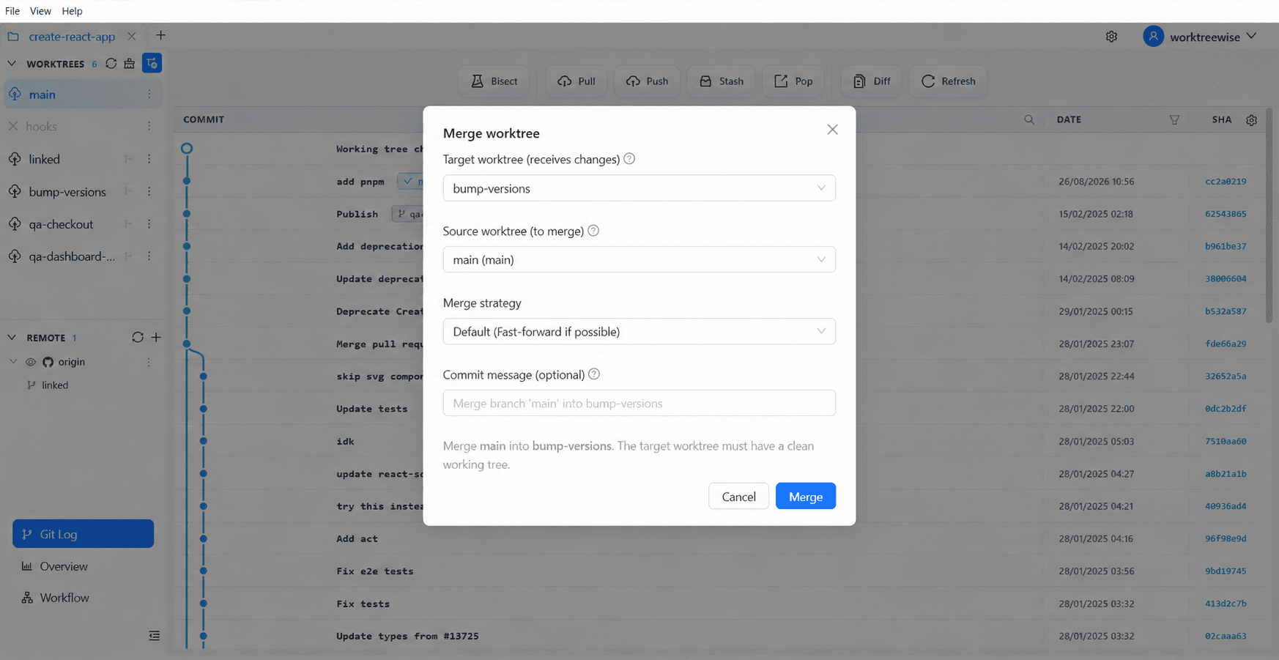Collapse the sidebar panel
The image size is (1279, 660).
(x=154, y=636)
